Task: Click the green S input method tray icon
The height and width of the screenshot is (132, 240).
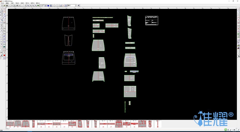Action: click(226, 130)
